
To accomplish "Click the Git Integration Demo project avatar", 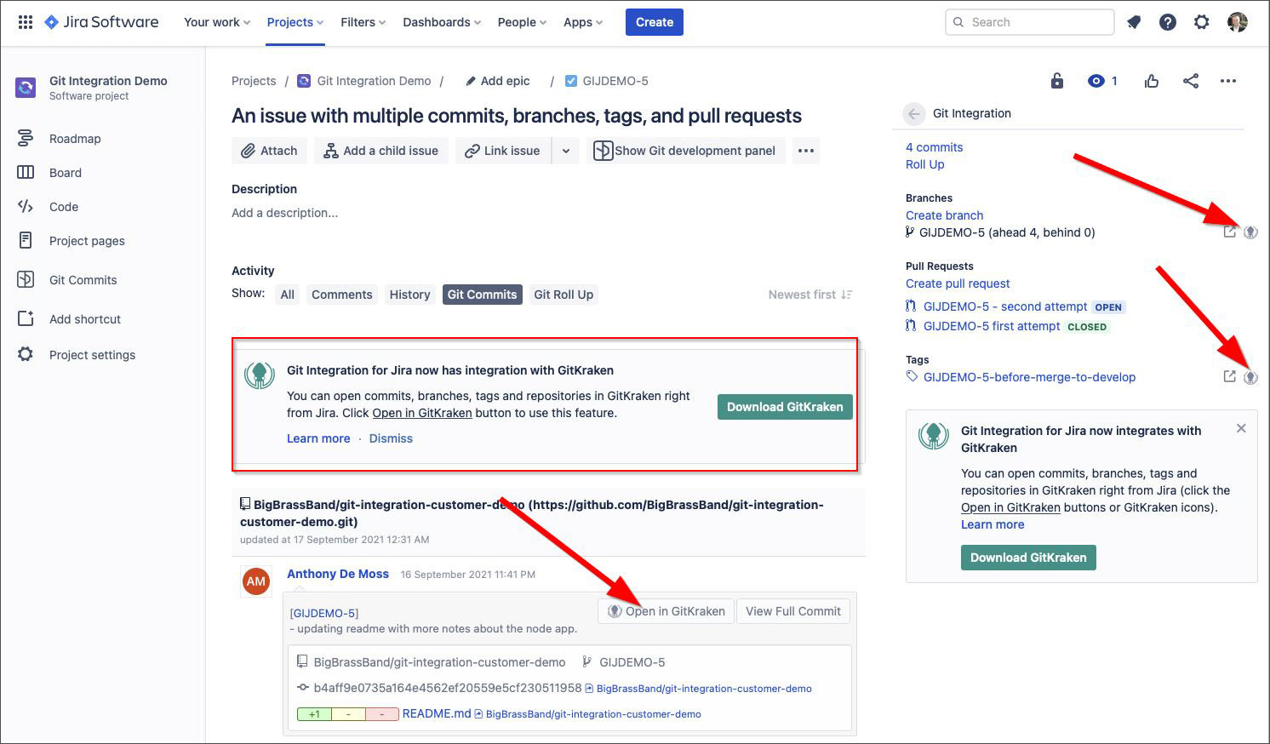I will tap(26, 87).
